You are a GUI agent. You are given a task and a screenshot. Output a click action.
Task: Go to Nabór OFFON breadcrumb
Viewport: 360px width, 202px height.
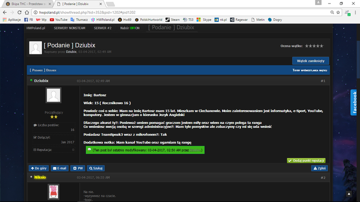(130, 28)
